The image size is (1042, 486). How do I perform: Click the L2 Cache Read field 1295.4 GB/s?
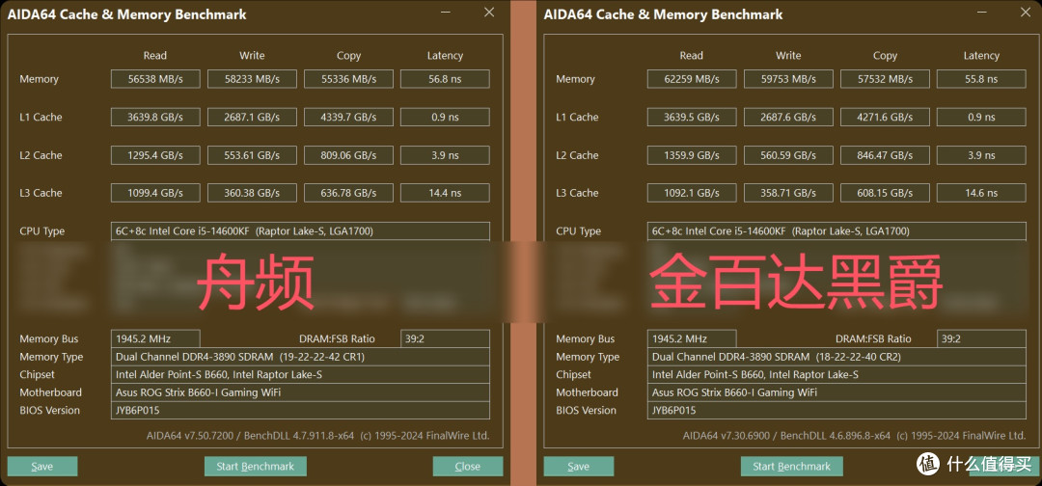pyautogui.click(x=155, y=155)
